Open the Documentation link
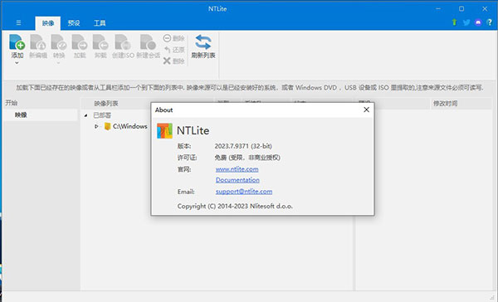 point(237,180)
